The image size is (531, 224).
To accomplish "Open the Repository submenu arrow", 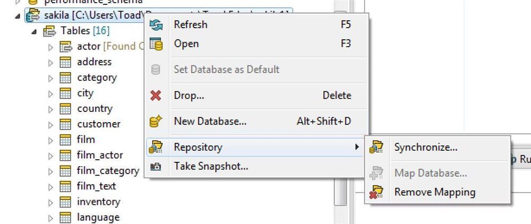I will coord(357,147).
